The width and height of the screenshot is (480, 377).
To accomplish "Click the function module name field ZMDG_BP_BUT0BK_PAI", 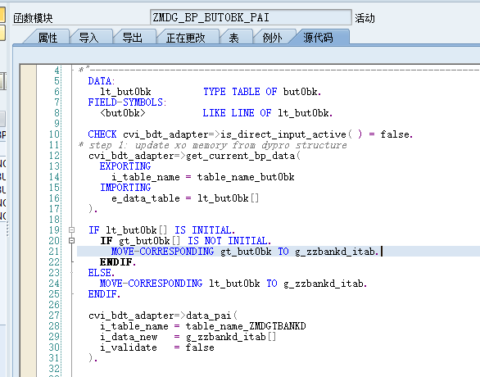I will tap(251, 17).
